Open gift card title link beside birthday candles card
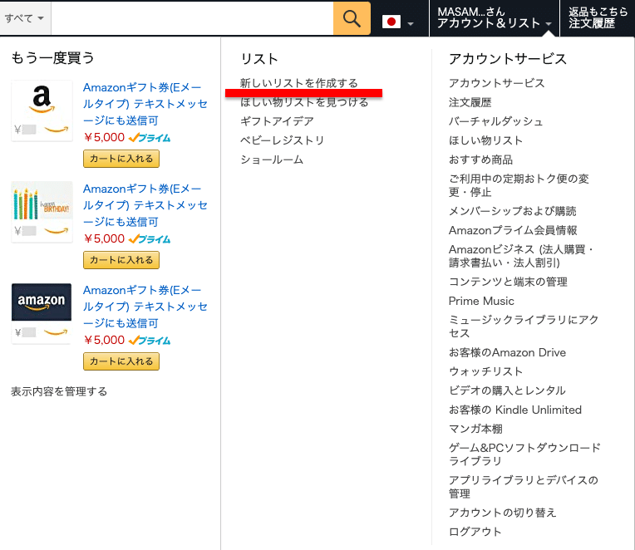This screenshot has height=550, width=635. click(x=145, y=205)
